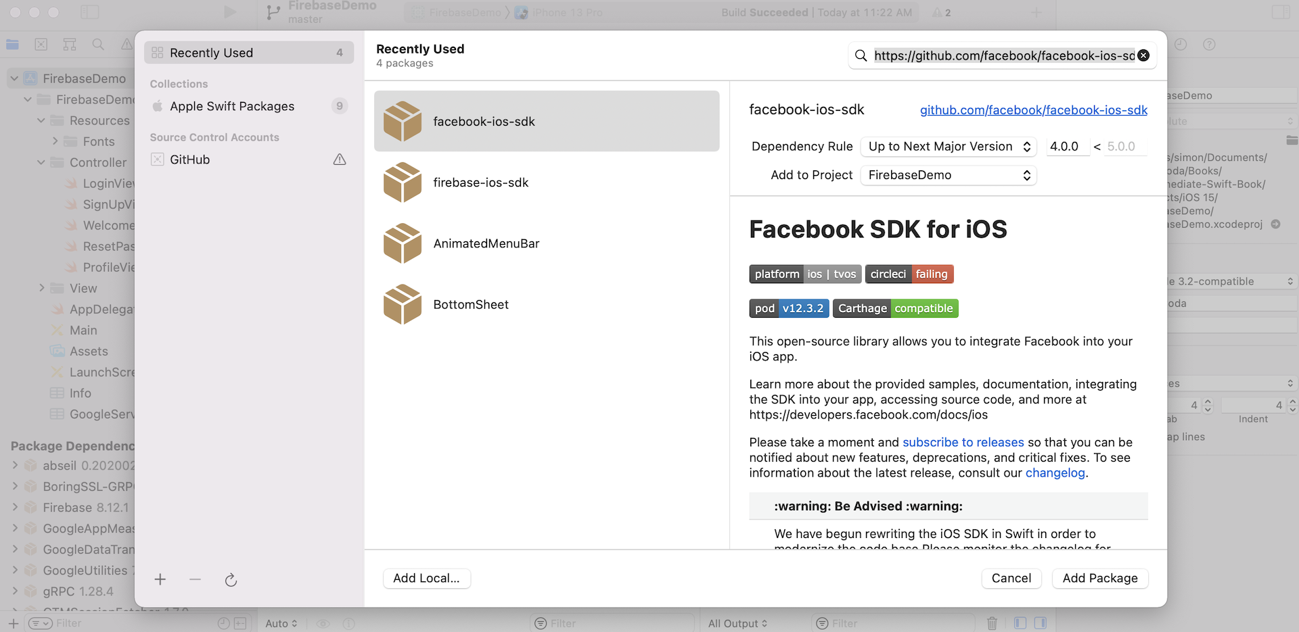The height and width of the screenshot is (632, 1299).
Task: Click the minus icon to remove collection
Action: 195,579
